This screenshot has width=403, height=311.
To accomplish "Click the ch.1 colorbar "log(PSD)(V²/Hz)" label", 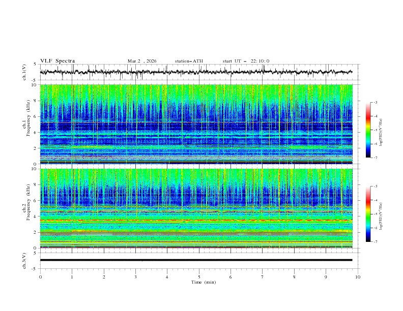I will [x=381, y=133].
